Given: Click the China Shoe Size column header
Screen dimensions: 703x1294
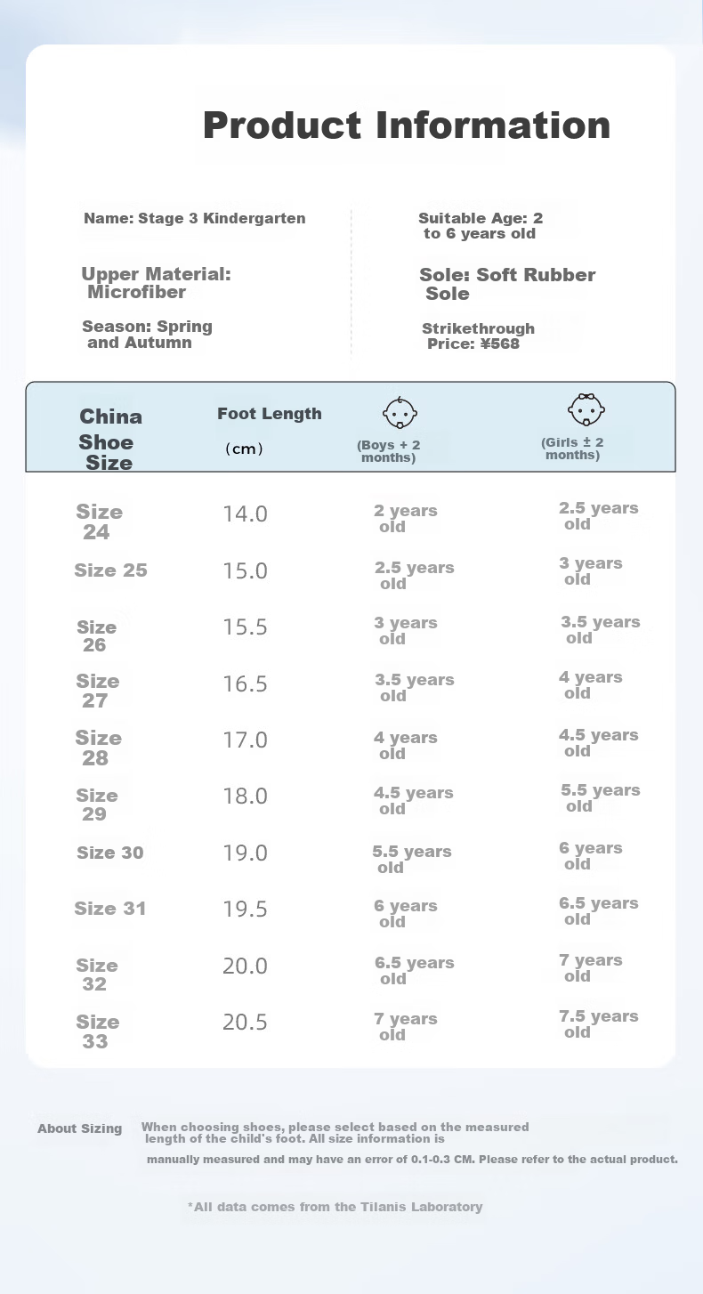Looking at the screenshot, I should (109, 439).
